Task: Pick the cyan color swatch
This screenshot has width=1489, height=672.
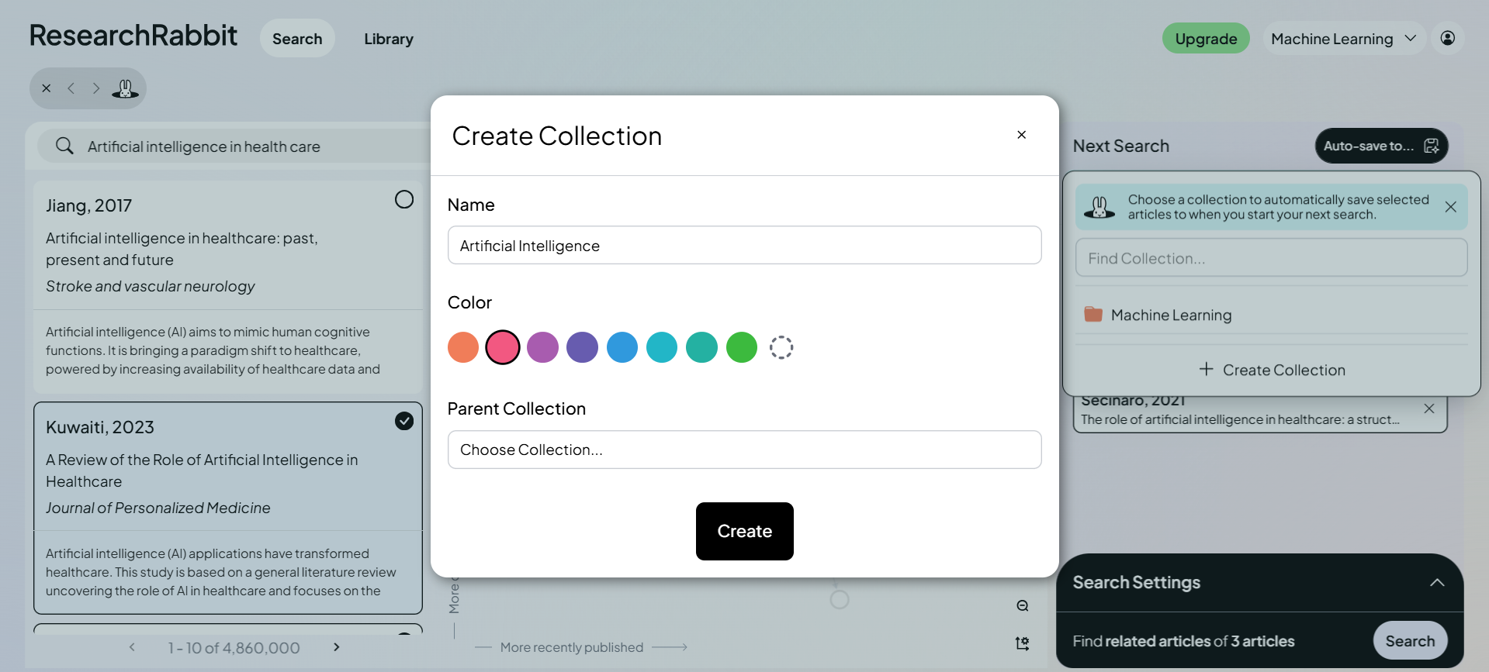Action: [662, 347]
